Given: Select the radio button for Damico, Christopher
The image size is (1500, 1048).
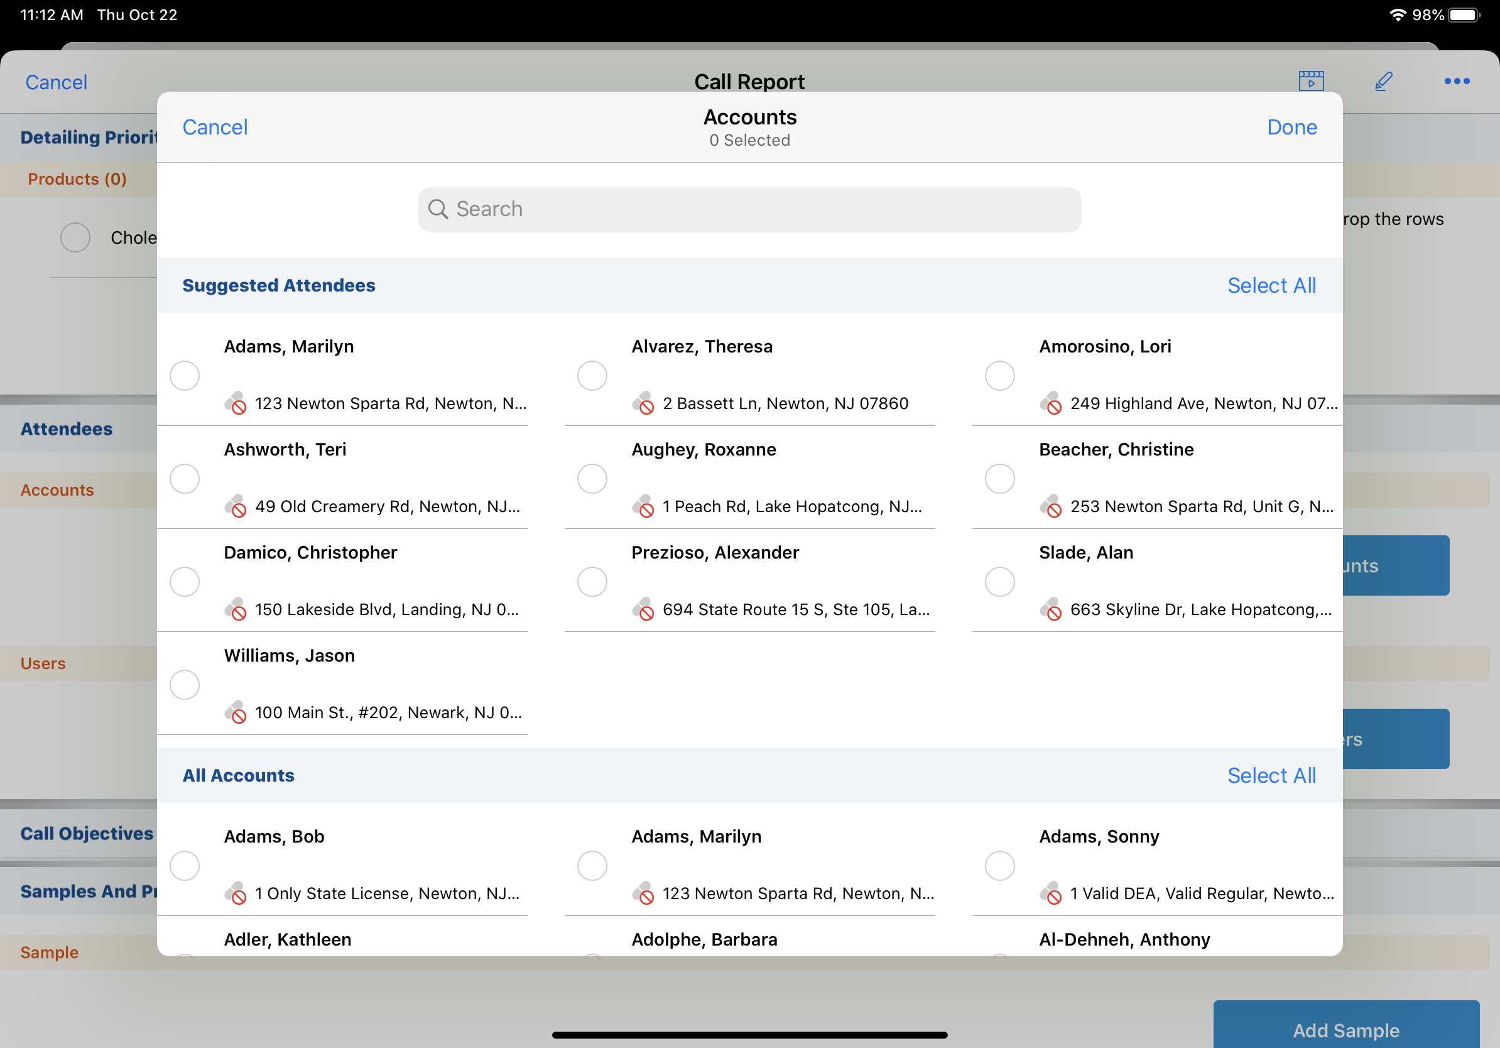Looking at the screenshot, I should 185,582.
